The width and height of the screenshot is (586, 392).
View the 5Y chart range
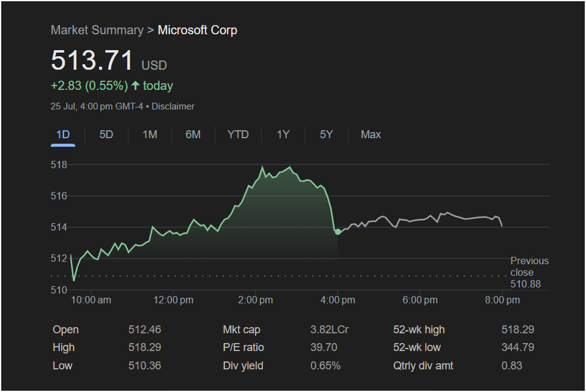pyautogui.click(x=326, y=135)
